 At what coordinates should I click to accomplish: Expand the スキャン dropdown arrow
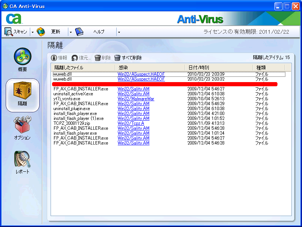coord(32,32)
